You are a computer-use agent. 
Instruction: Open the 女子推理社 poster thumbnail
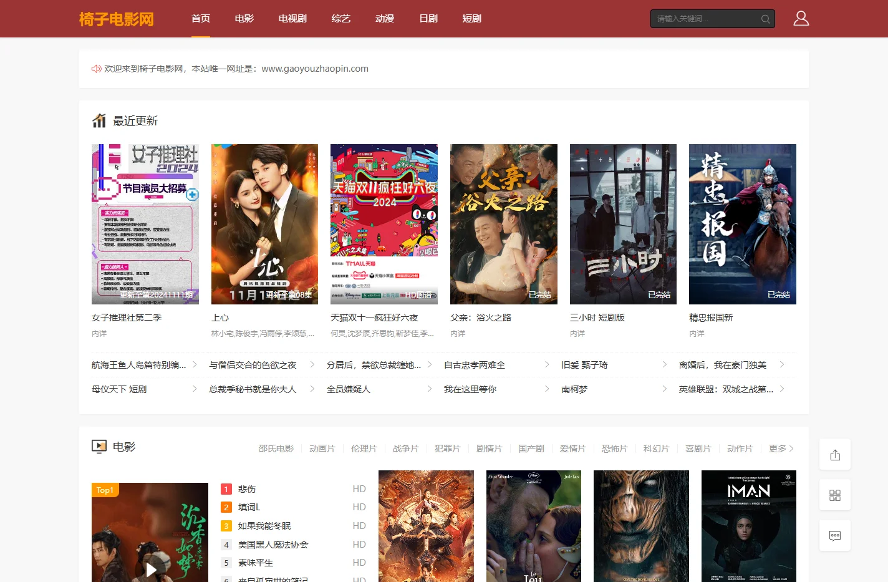(145, 224)
